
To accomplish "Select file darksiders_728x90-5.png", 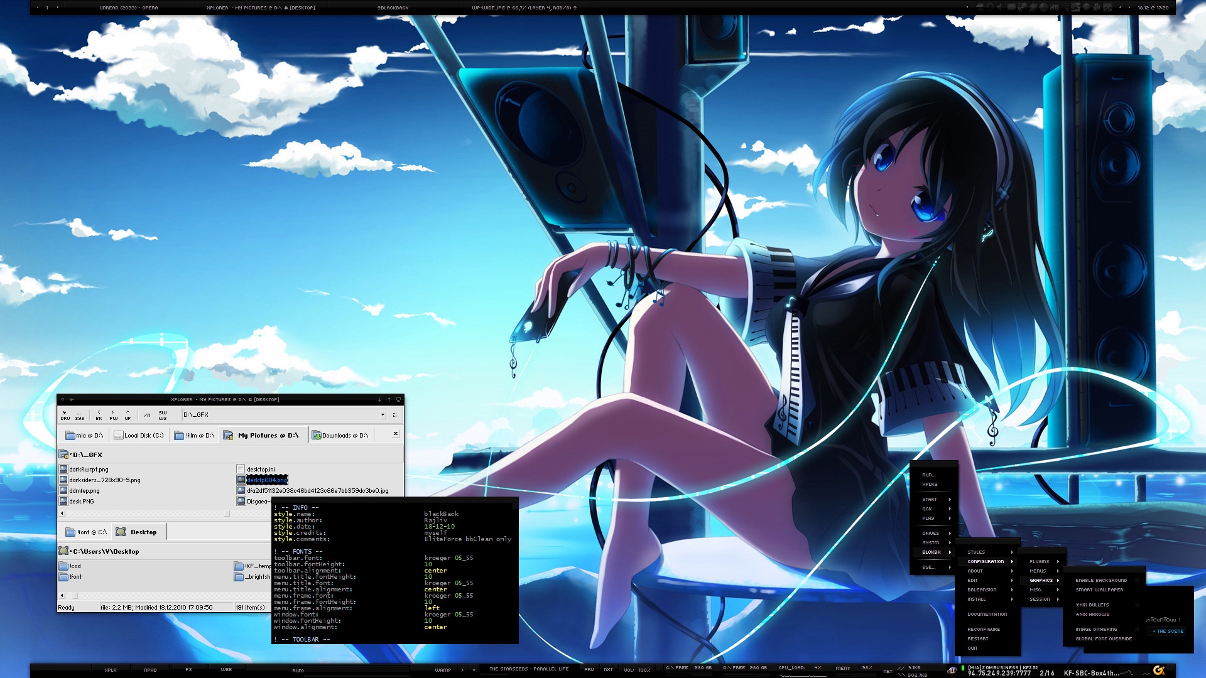I will pos(100,480).
